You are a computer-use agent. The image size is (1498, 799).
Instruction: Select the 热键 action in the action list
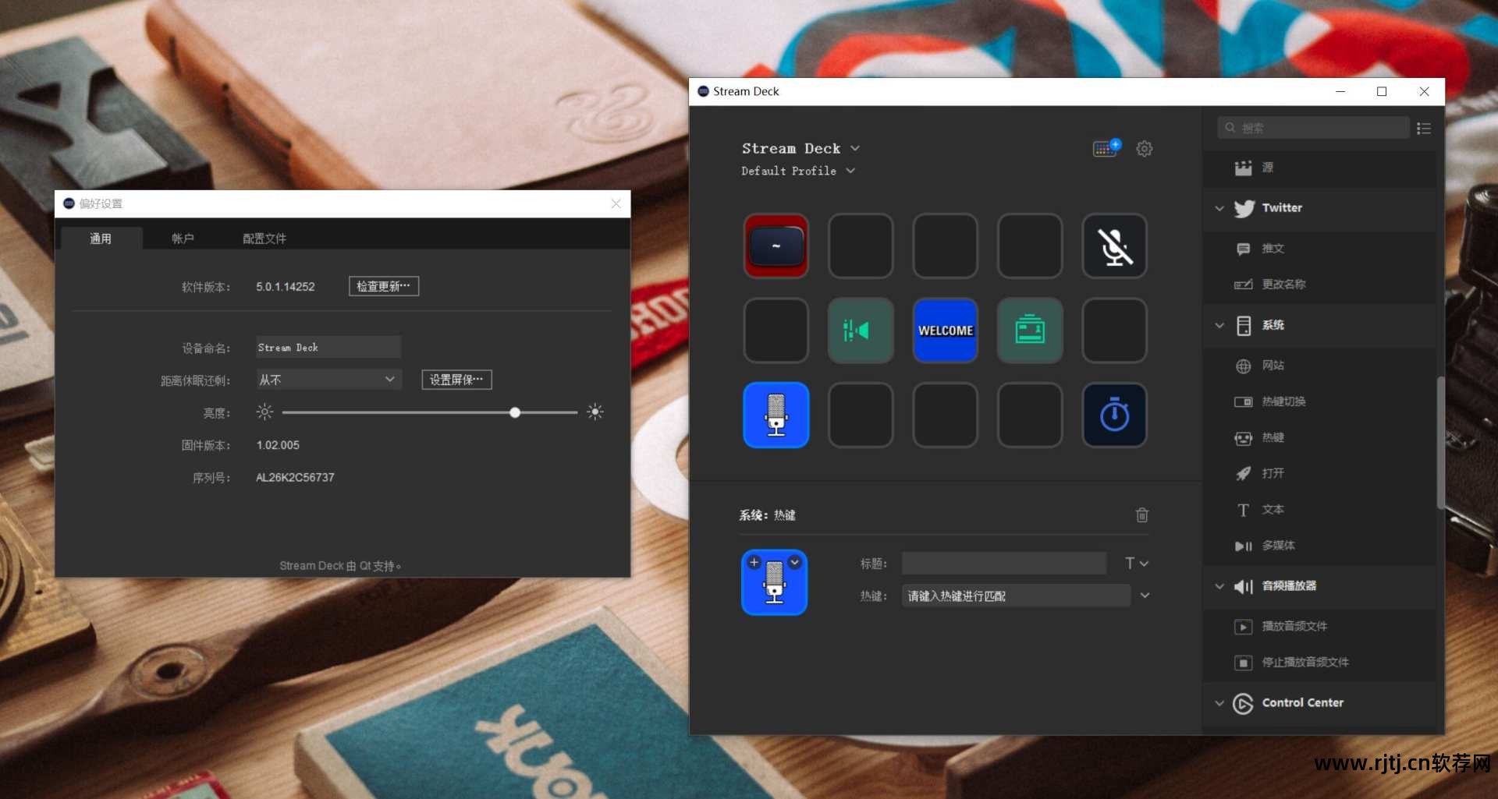tap(1320, 437)
